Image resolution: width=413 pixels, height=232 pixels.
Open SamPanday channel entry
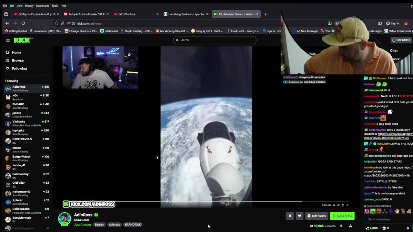click(x=27, y=176)
